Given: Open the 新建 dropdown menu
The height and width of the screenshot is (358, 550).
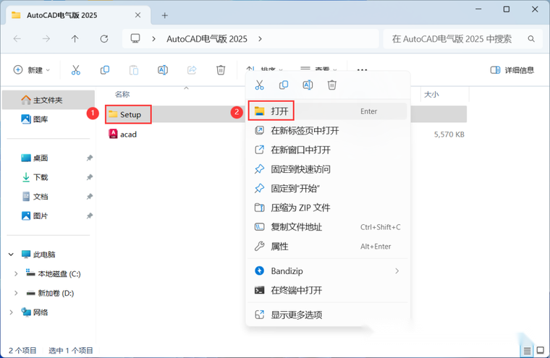Looking at the screenshot, I should (x=32, y=70).
